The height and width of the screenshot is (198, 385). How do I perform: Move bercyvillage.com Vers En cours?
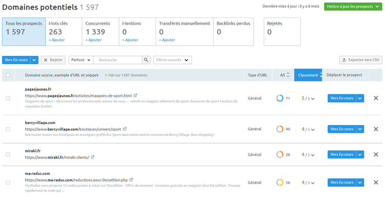[342, 129]
